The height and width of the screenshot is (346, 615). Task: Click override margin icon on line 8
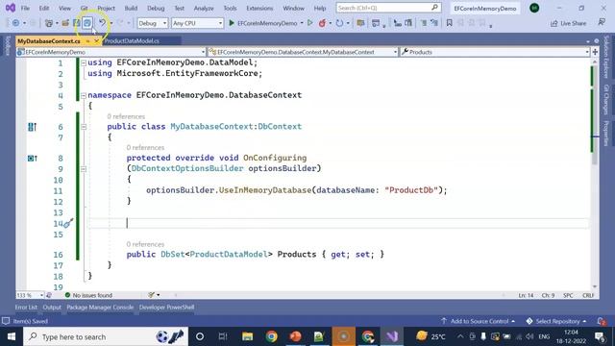pos(32,158)
